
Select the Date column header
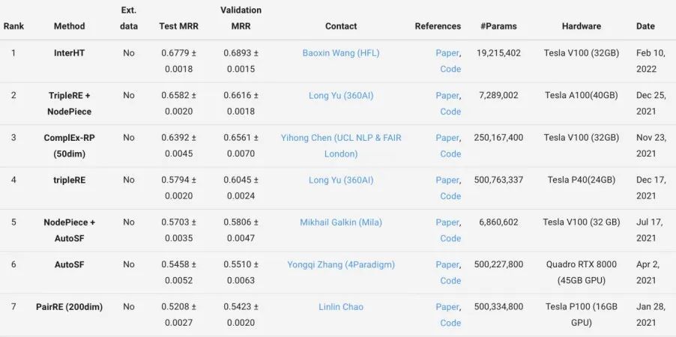pos(645,26)
